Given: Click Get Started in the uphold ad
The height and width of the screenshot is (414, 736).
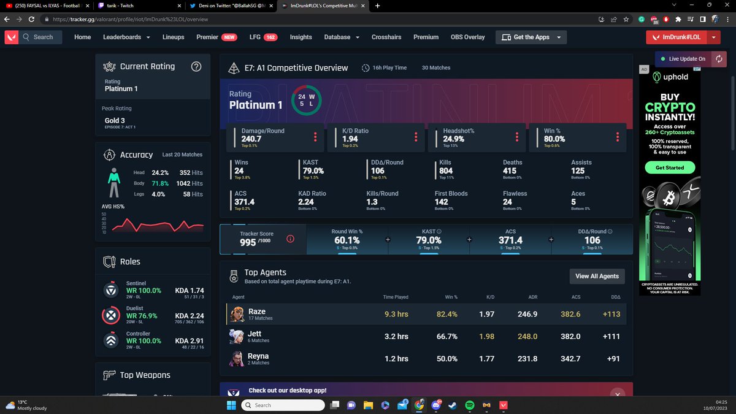Looking at the screenshot, I should pyautogui.click(x=669, y=167).
